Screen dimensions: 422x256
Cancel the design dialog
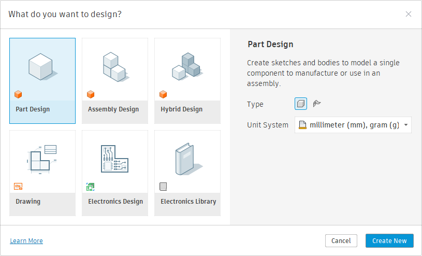tap(341, 240)
